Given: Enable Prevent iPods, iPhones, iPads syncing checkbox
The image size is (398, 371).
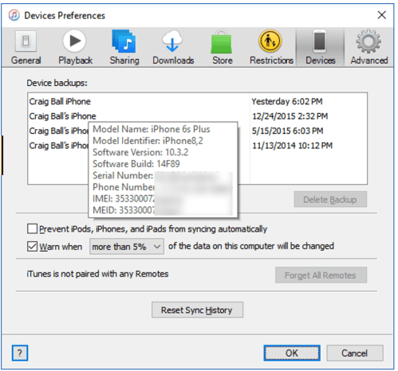Looking at the screenshot, I should pos(32,228).
